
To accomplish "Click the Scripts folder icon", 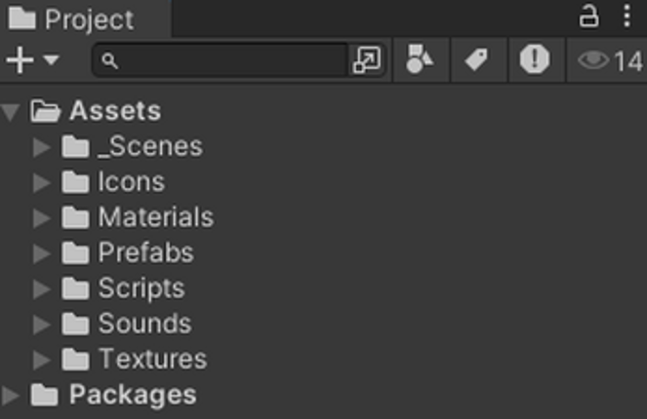I will click(x=75, y=288).
